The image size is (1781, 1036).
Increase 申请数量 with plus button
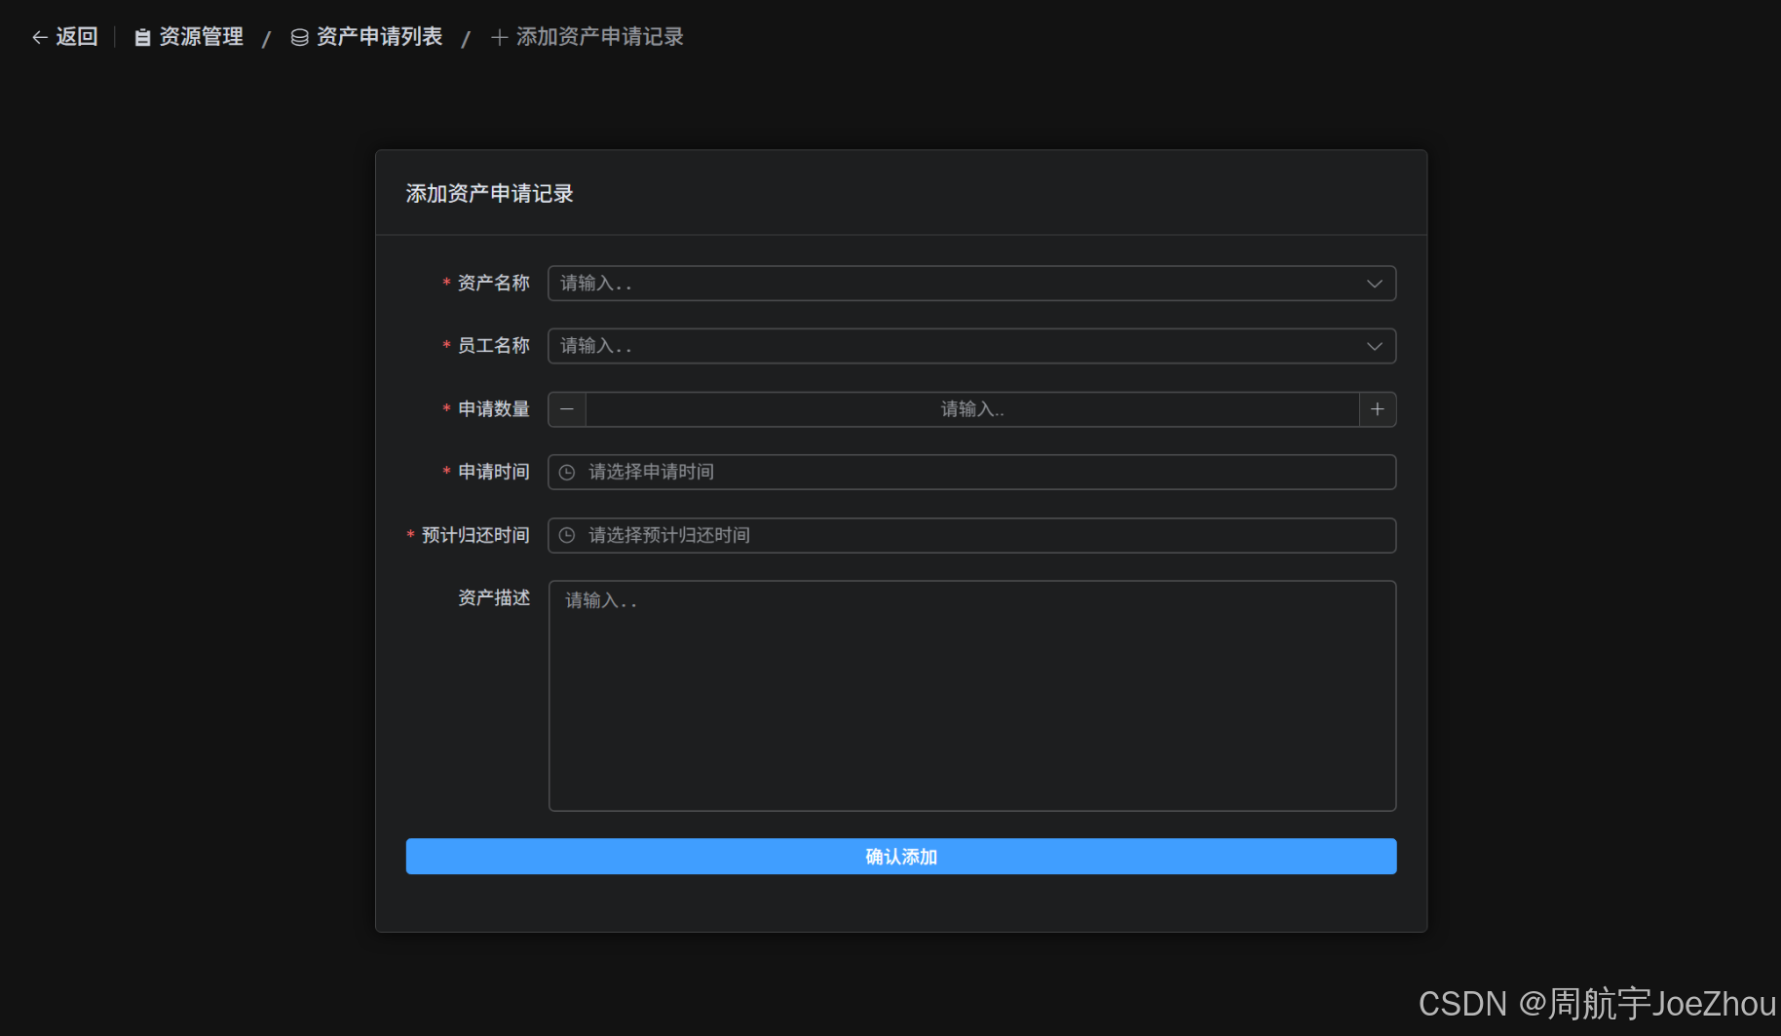1378,409
